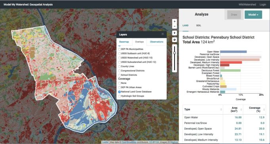Switch to the SOIL analysis tab

click(x=199, y=25)
